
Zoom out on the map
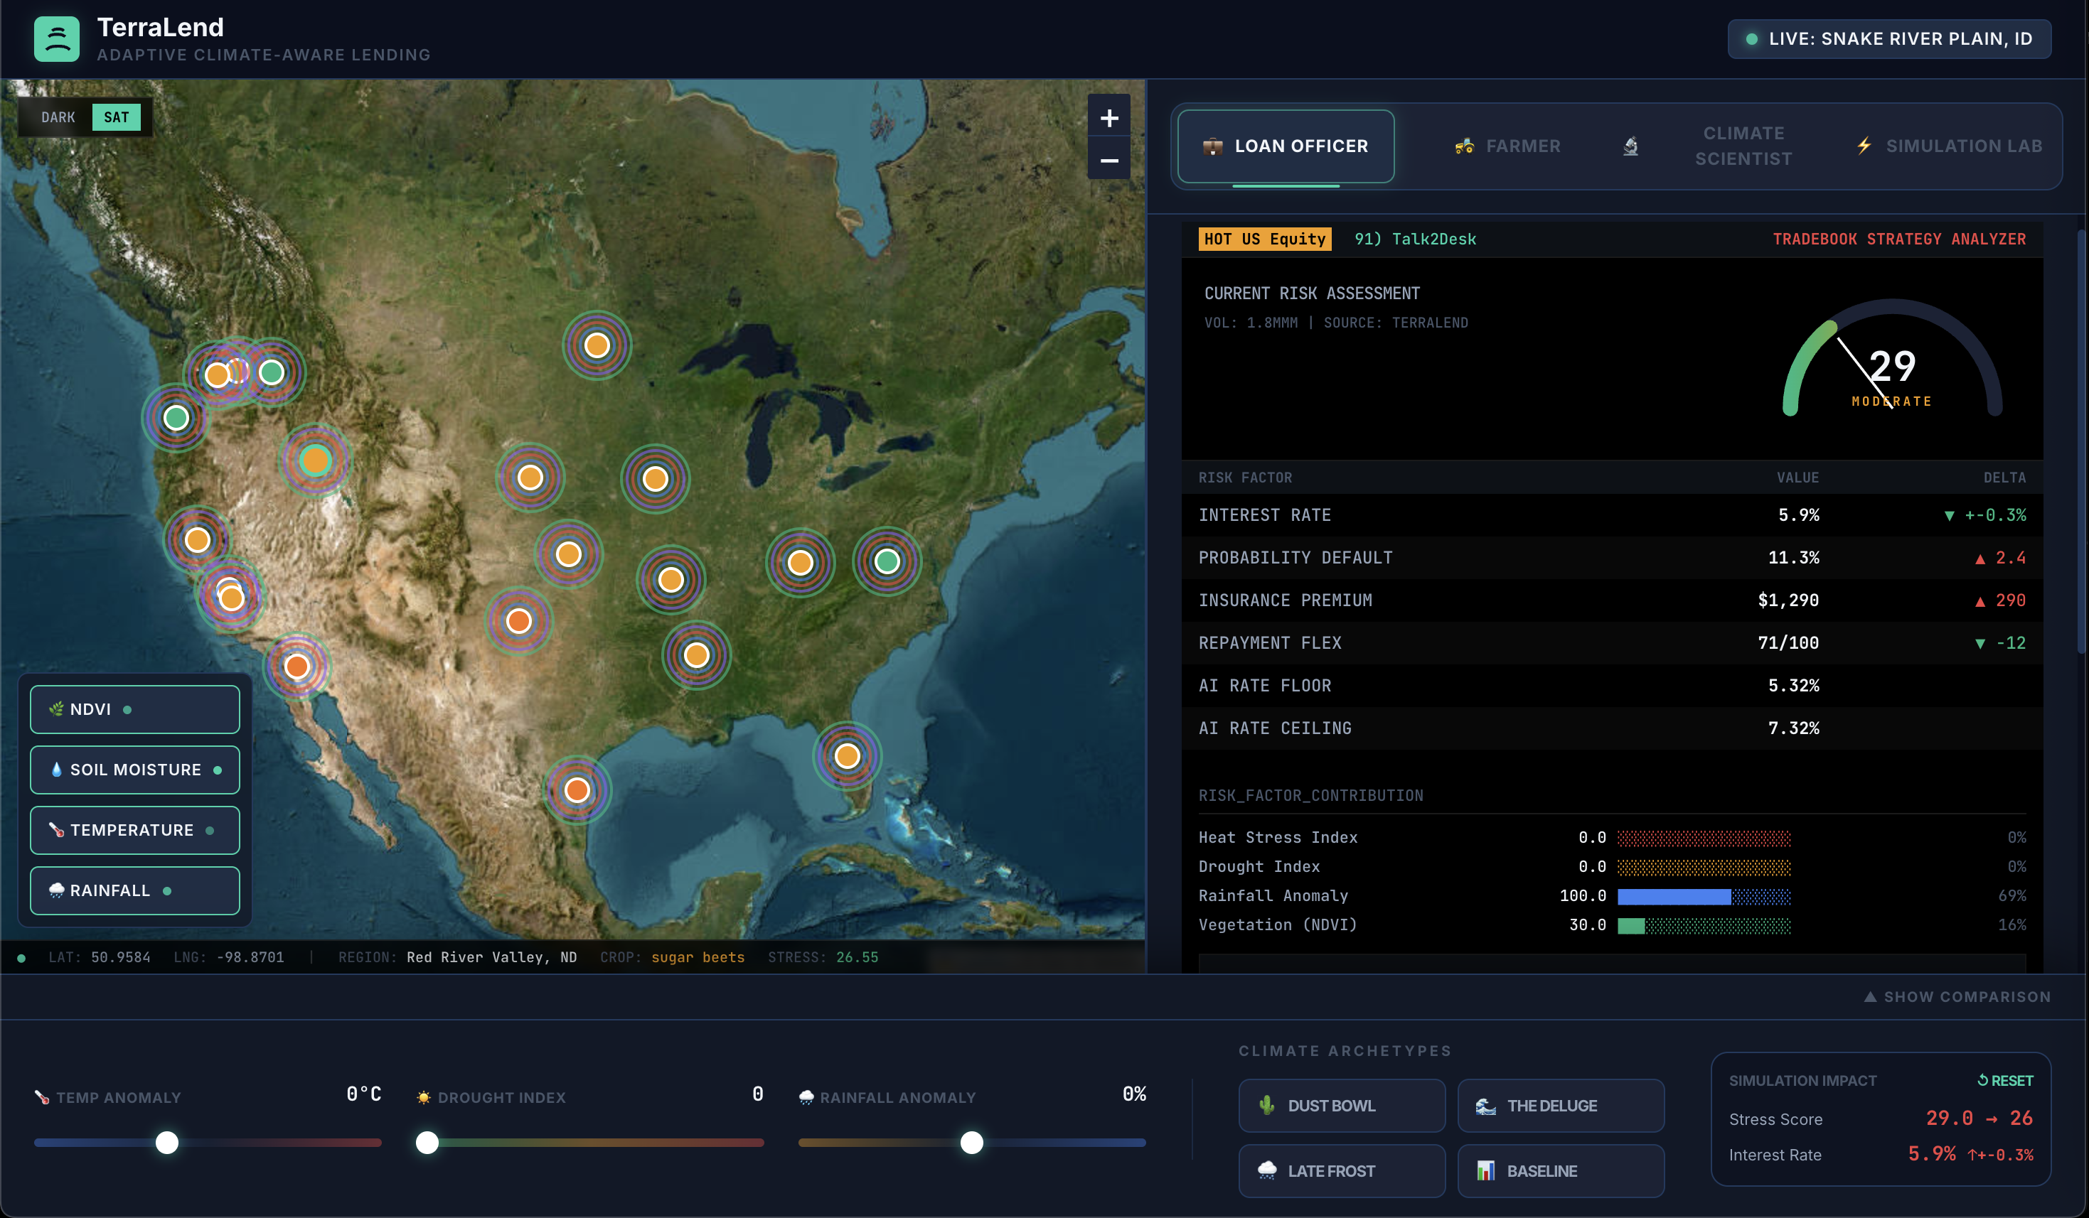click(x=1108, y=161)
